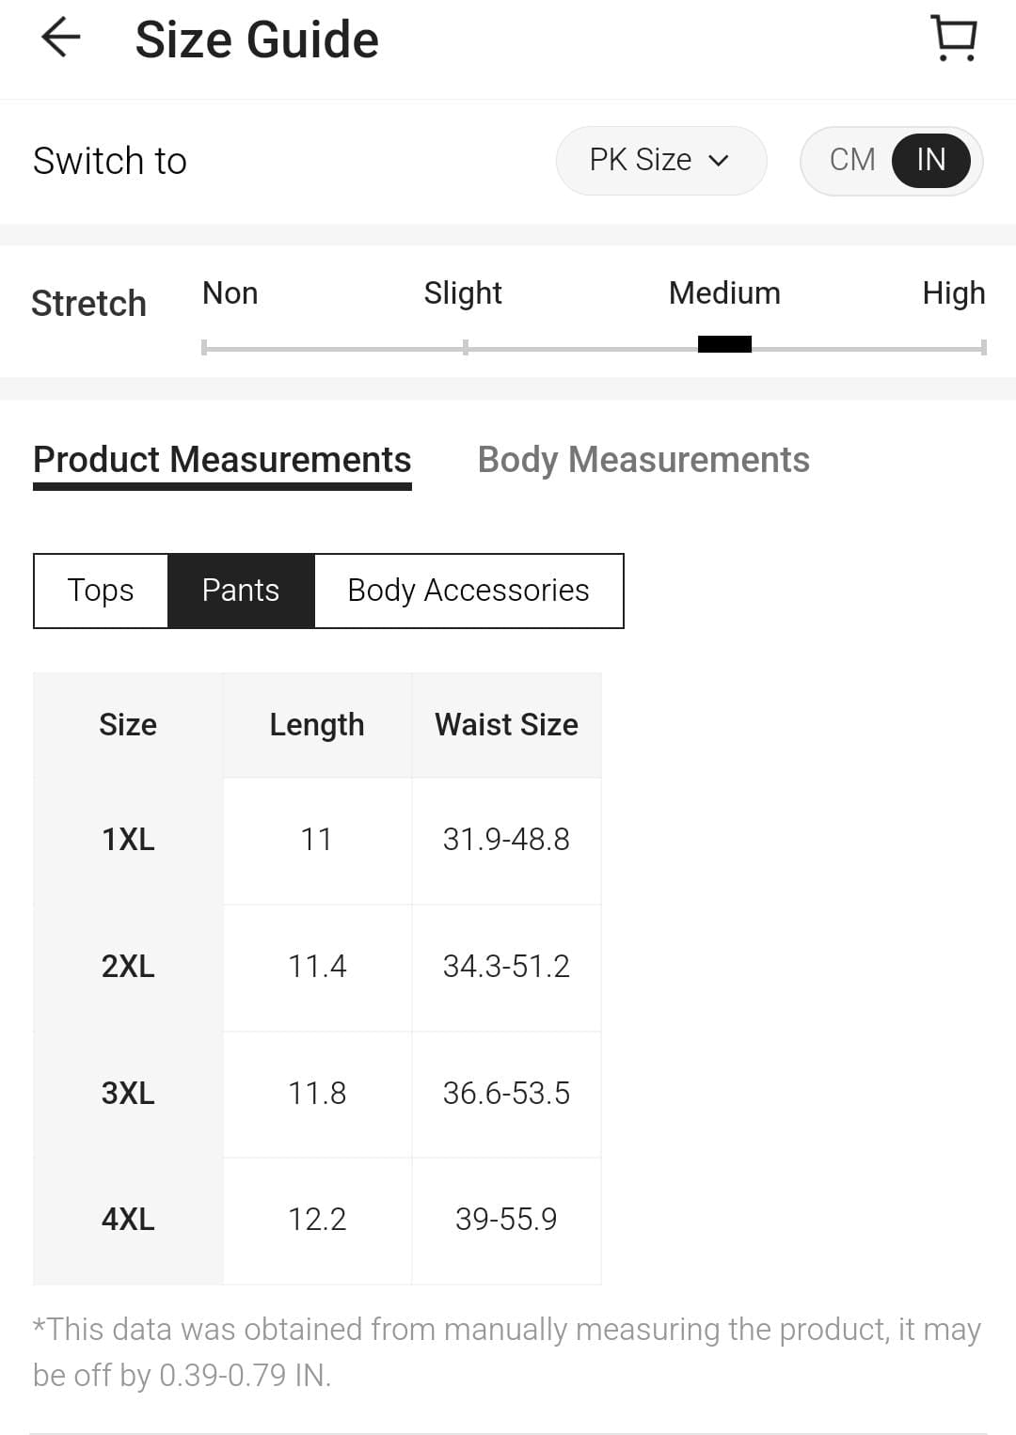
Task: Click the Length column header
Action: click(x=317, y=725)
